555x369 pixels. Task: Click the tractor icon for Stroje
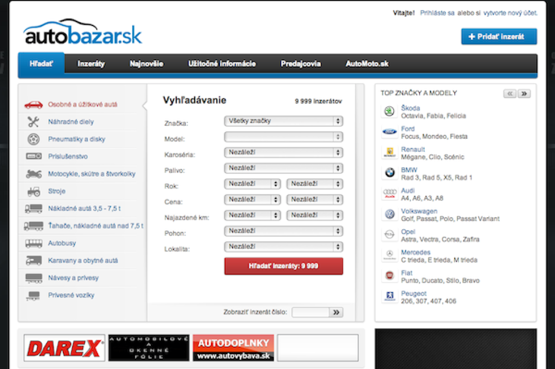click(x=33, y=191)
